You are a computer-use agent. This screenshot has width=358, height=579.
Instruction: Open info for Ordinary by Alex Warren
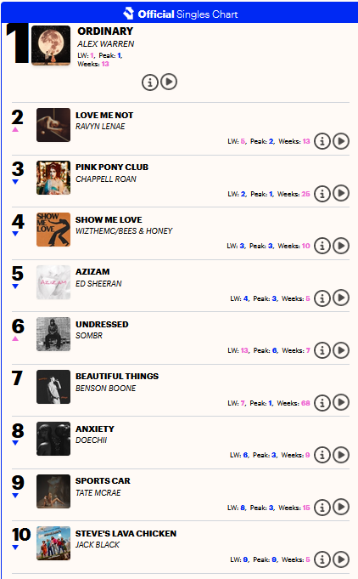150,82
